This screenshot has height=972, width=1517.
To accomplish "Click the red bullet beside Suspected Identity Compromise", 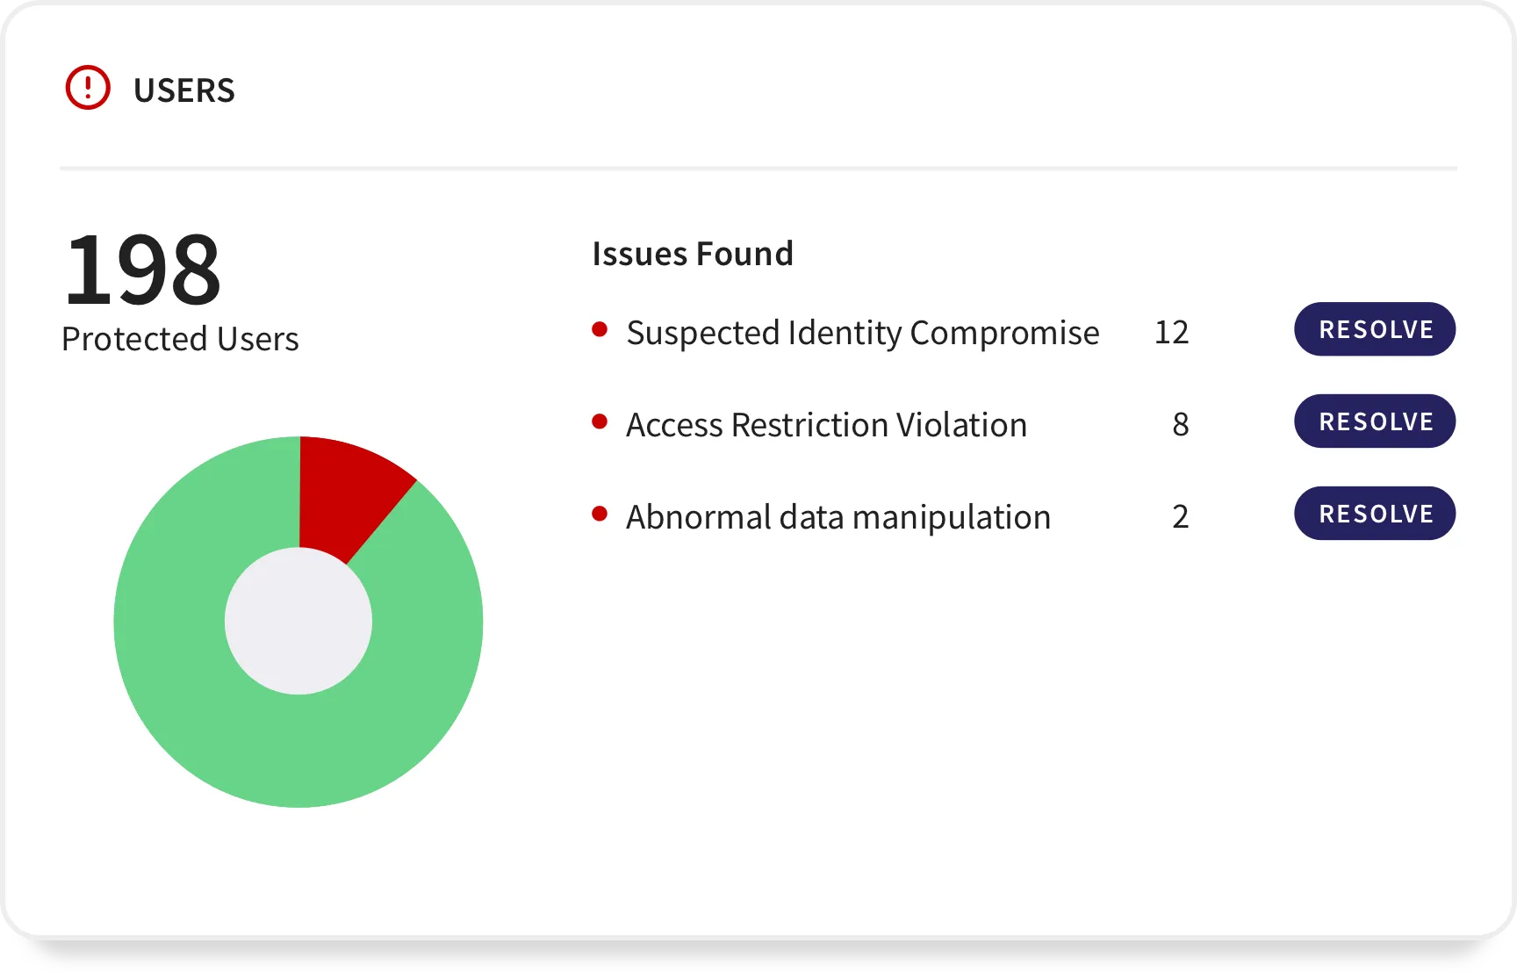I will pyautogui.click(x=600, y=330).
